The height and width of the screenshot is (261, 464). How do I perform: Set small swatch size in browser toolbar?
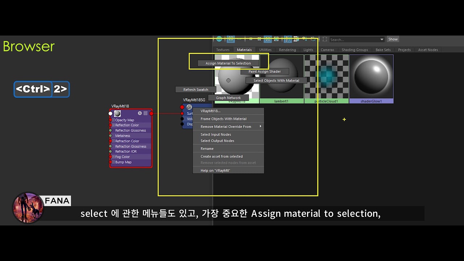point(250,39)
